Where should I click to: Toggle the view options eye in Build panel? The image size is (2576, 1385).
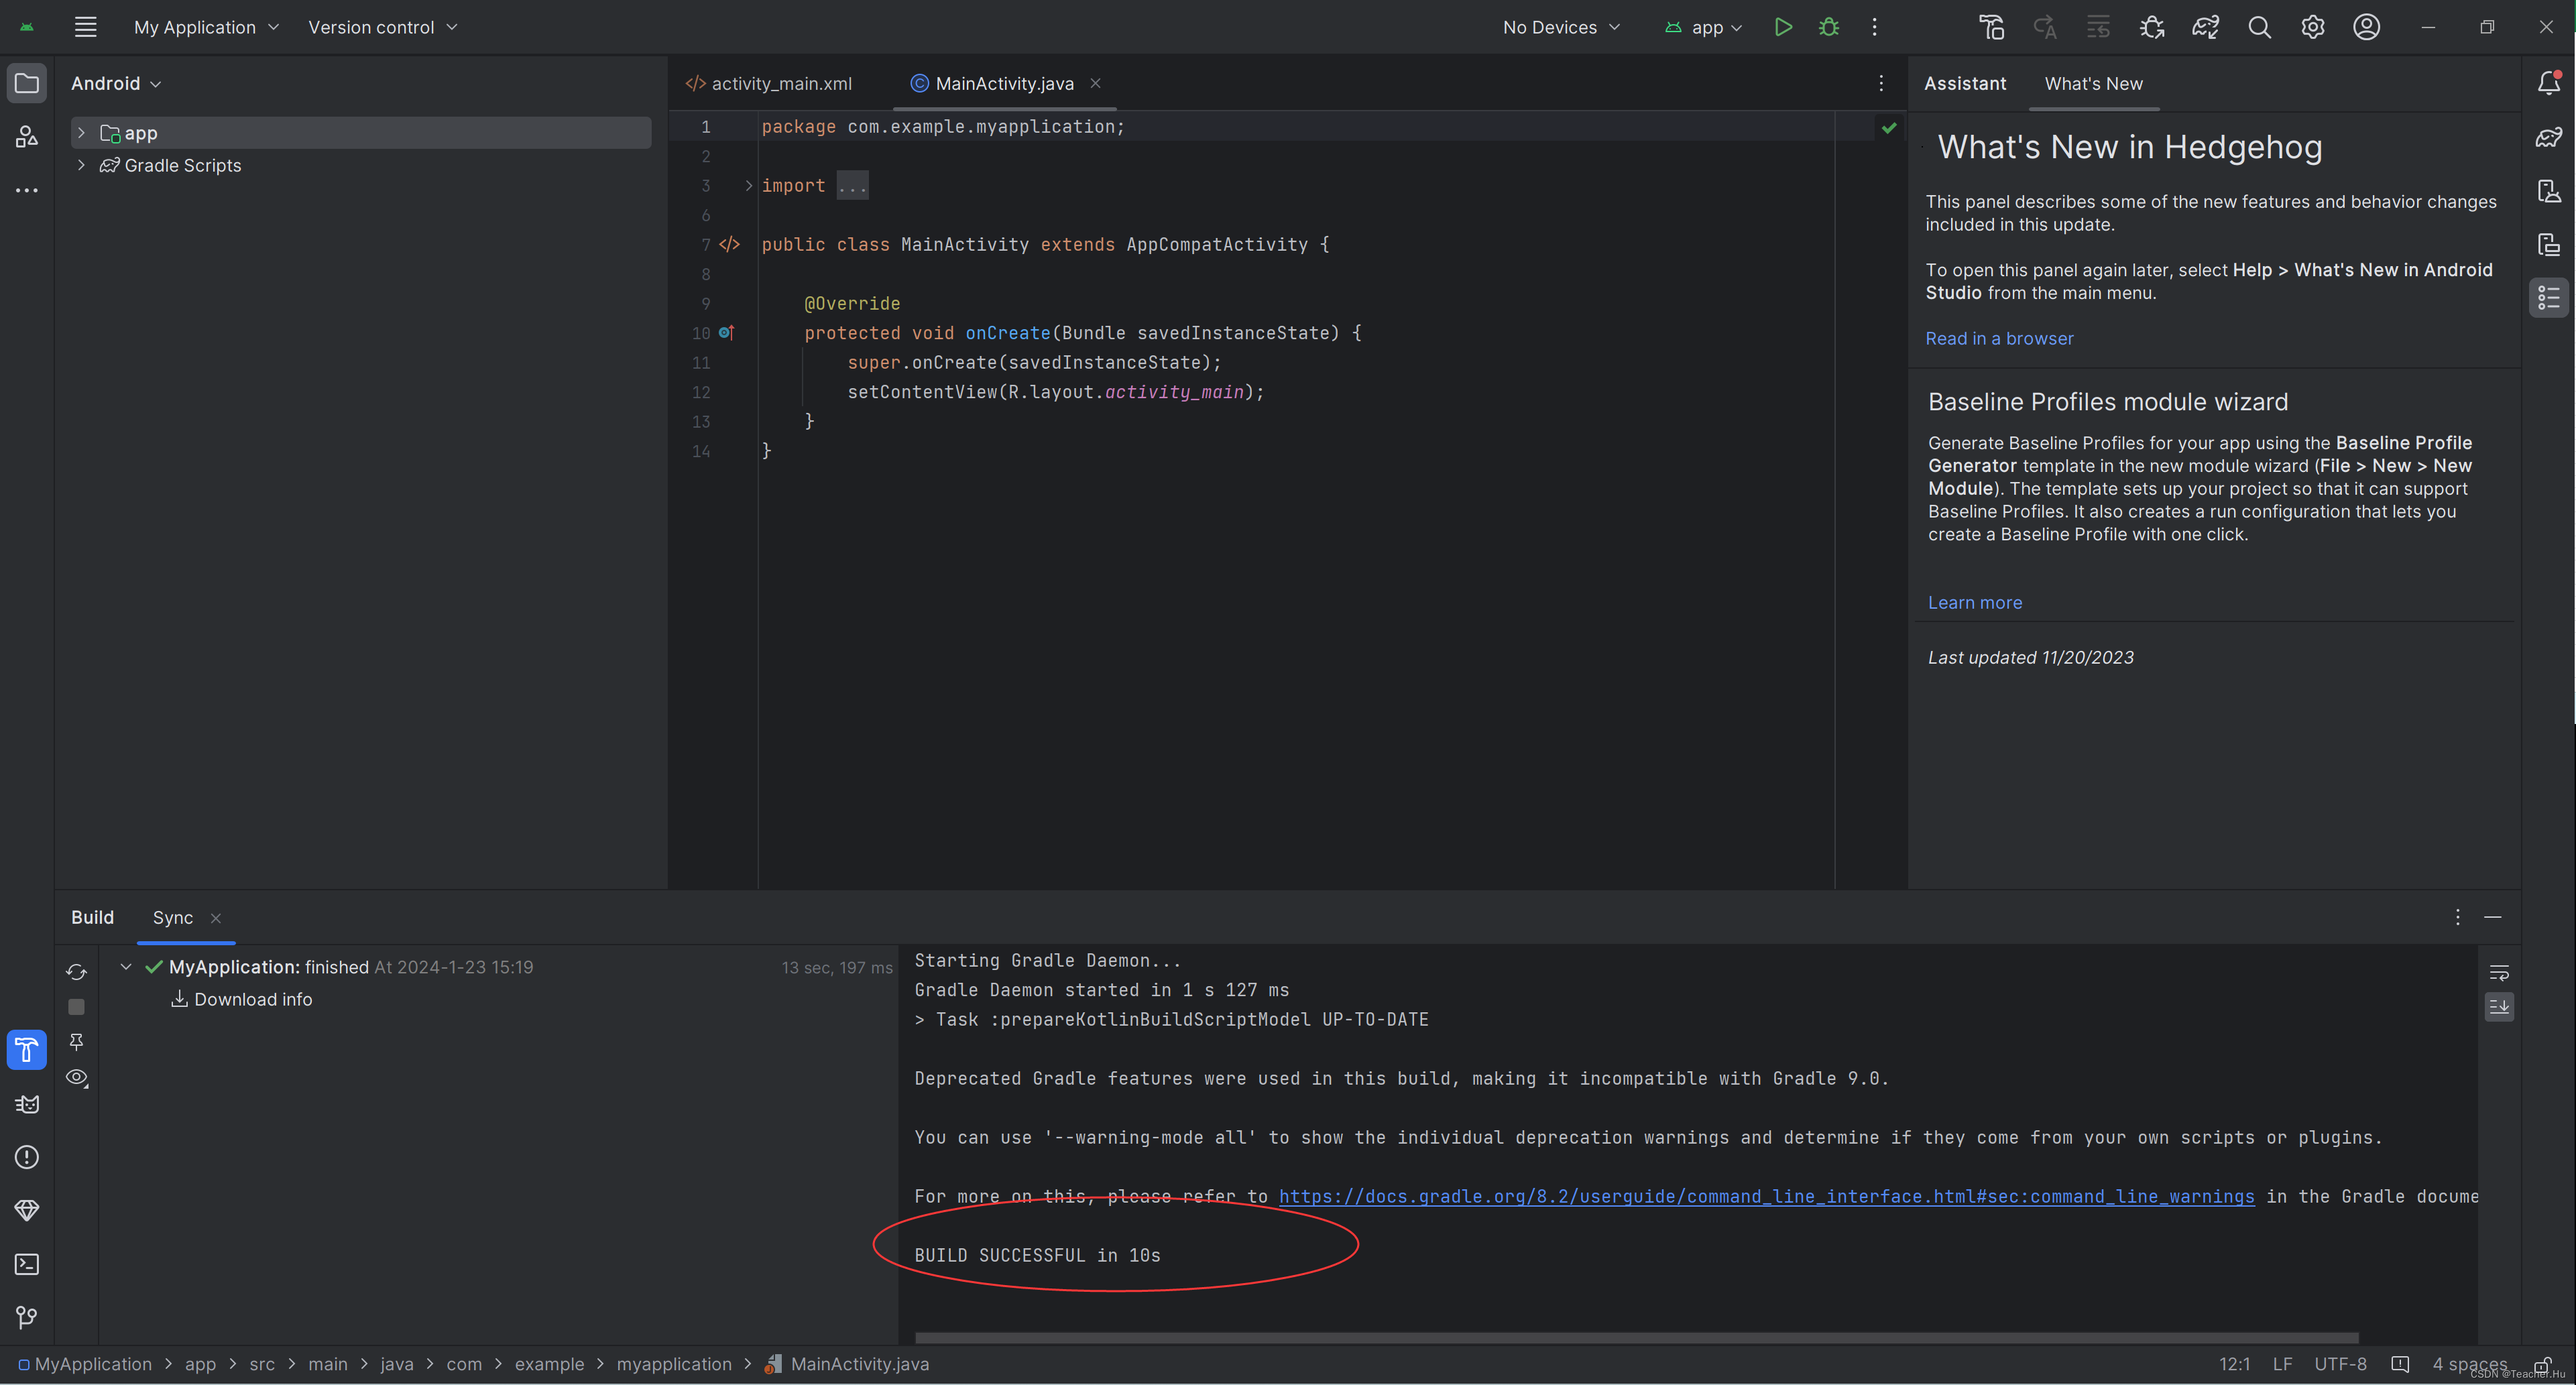click(76, 1078)
